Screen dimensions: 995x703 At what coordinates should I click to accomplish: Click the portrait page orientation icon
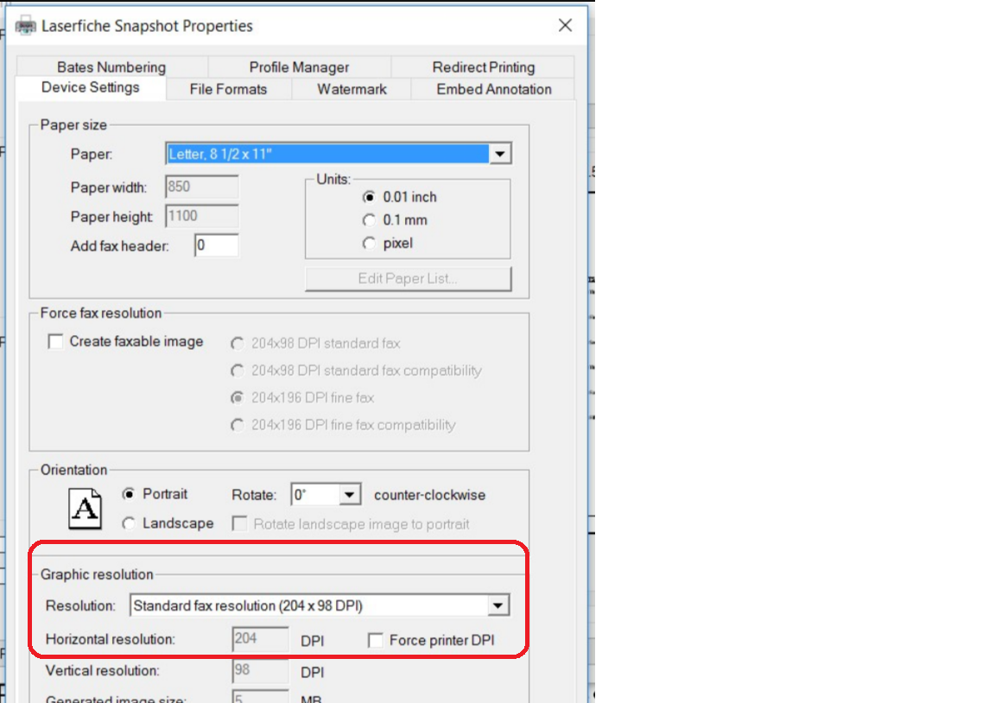pyautogui.click(x=85, y=509)
